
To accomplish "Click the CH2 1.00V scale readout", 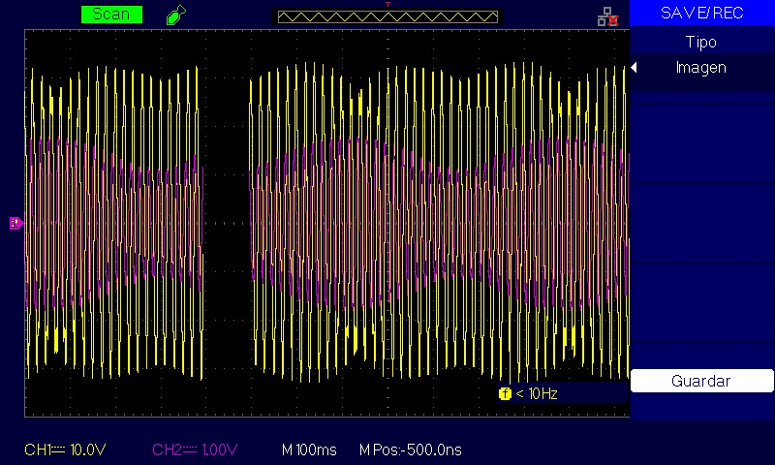I will pos(195,449).
